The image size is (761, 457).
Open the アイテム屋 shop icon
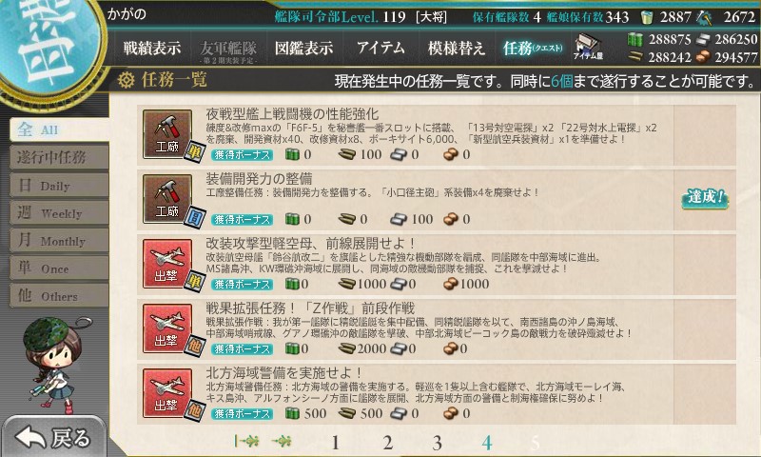pyautogui.click(x=588, y=47)
